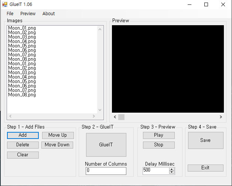The height and width of the screenshot is (186, 232).
Task: Click the black preview image area
Action: coord(168,69)
